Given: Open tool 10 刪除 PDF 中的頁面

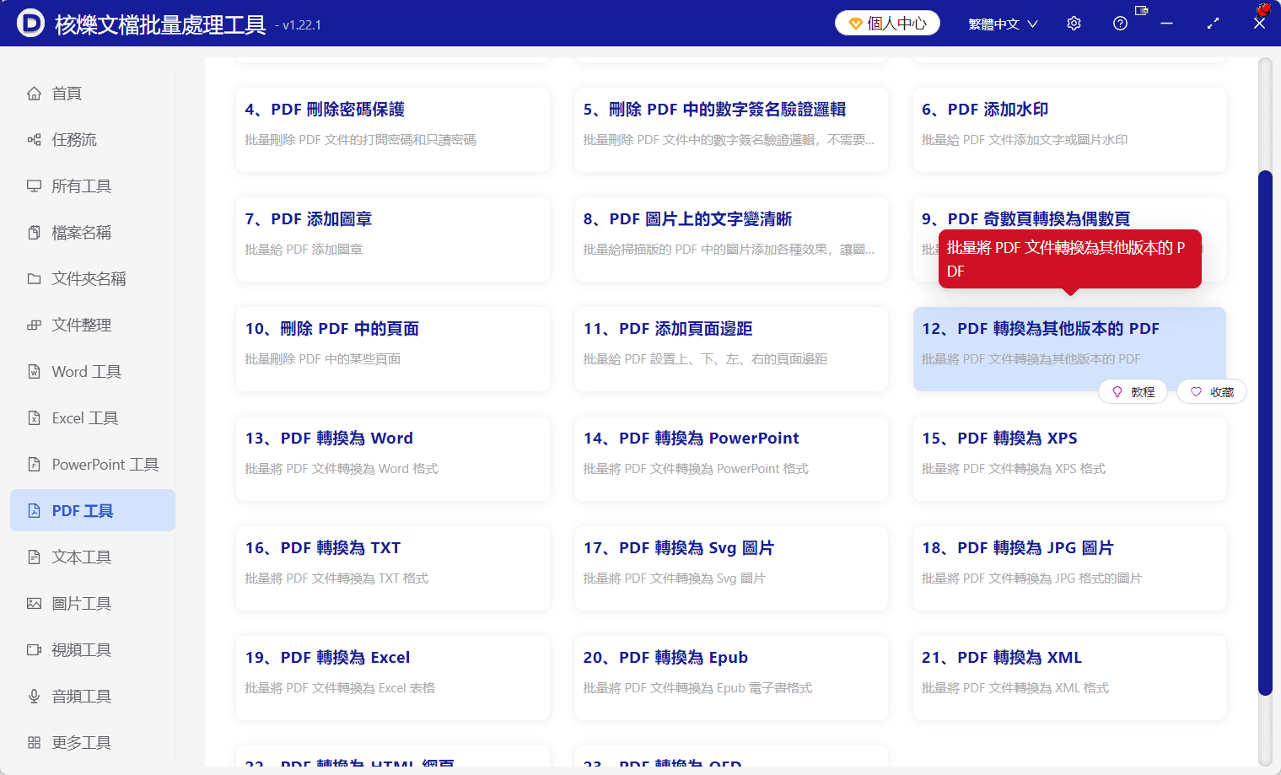Looking at the screenshot, I should tap(393, 349).
